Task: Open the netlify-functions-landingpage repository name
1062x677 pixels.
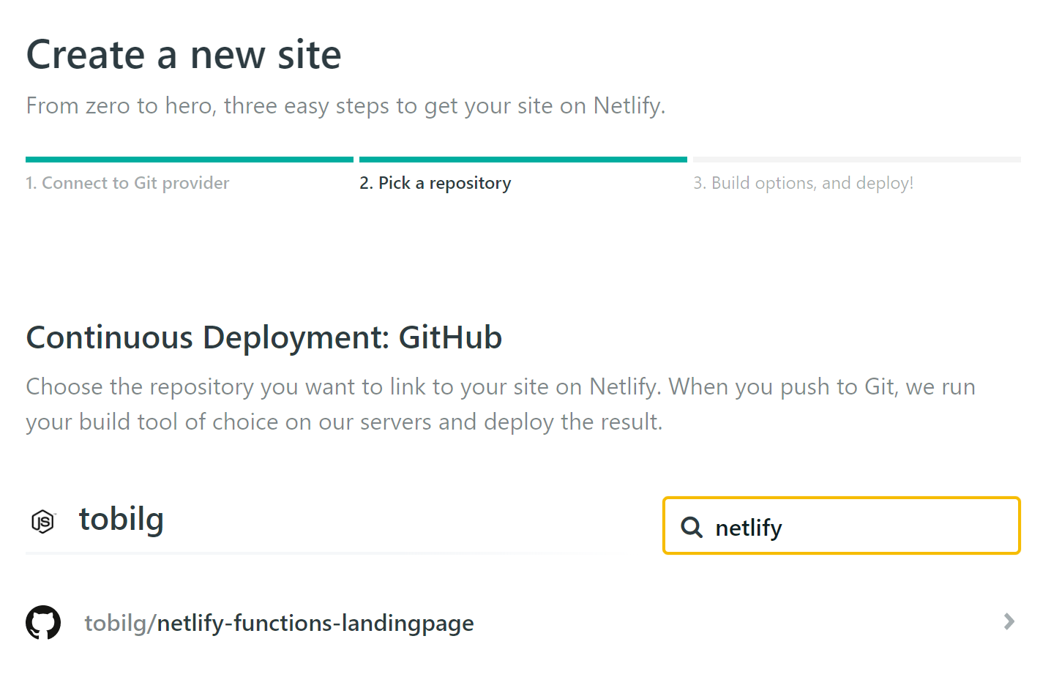Action: pos(315,623)
